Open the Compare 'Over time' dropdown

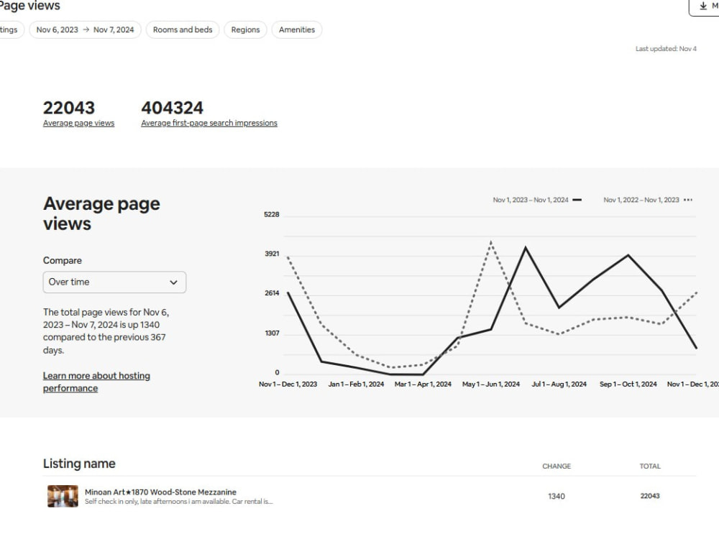coord(114,282)
